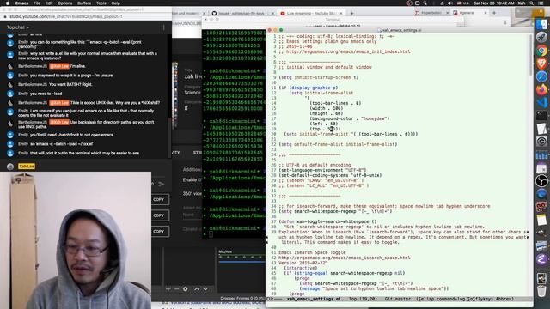The image size is (550, 309).
Task: Click "(set-language-environment "UTF-8")" line
Action: (x=322, y=170)
